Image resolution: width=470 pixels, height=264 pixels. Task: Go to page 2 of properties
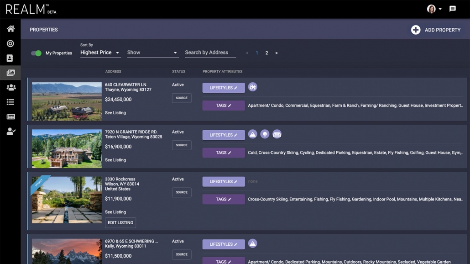[x=267, y=53]
